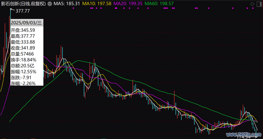Select the 换手:18.84% row in tooltip

tap(27, 60)
